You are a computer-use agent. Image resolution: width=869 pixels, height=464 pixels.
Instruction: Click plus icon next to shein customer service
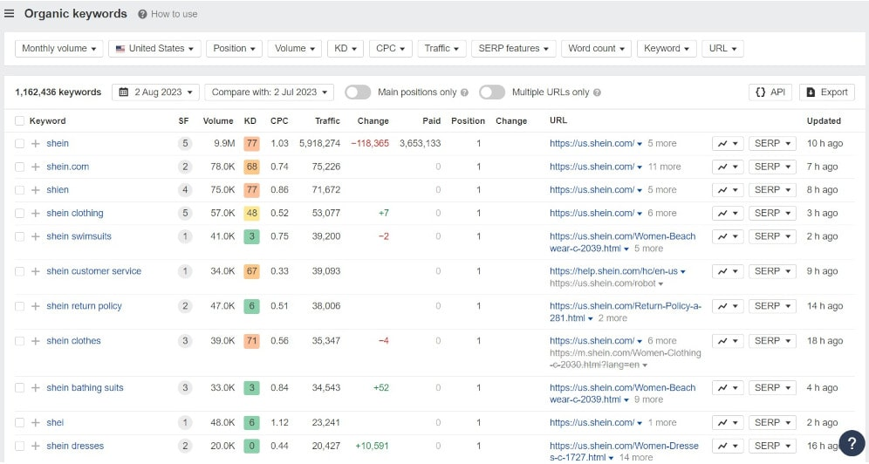pyautogui.click(x=36, y=271)
